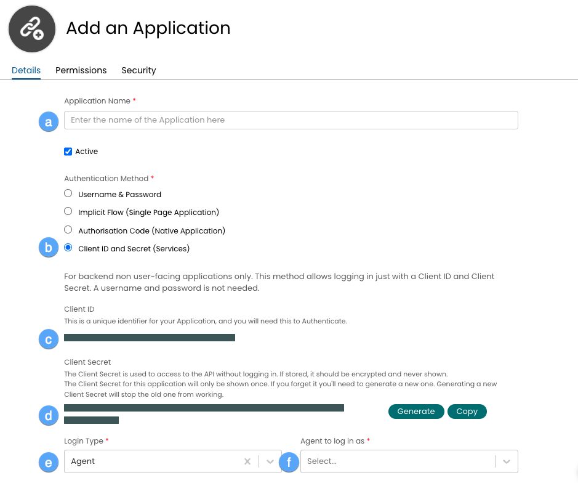The image size is (578, 491).
Task: Copy the Client Secret
Action: point(467,412)
